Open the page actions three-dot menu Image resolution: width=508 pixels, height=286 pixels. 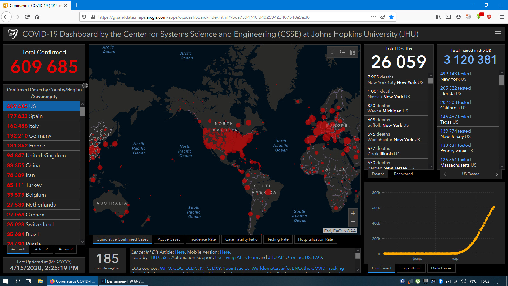pyautogui.click(x=373, y=17)
